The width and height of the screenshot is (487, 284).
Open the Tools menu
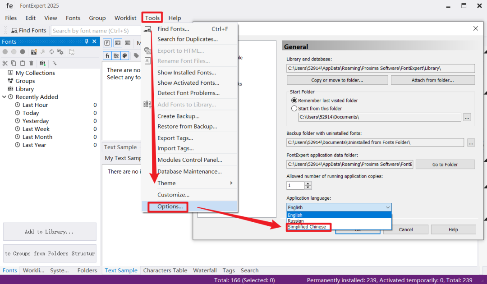click(152, 18)
